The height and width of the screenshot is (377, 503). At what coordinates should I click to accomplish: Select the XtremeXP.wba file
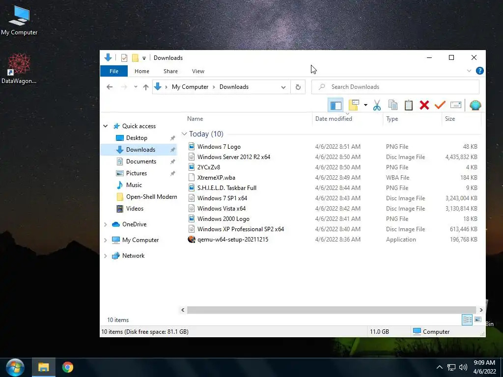coord(216,177)
